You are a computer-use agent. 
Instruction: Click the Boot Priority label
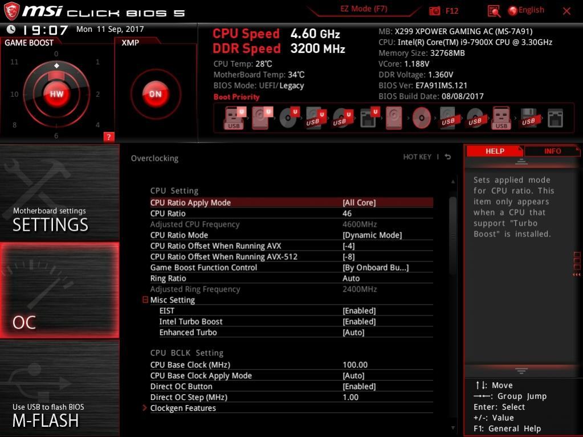point(237,97)
